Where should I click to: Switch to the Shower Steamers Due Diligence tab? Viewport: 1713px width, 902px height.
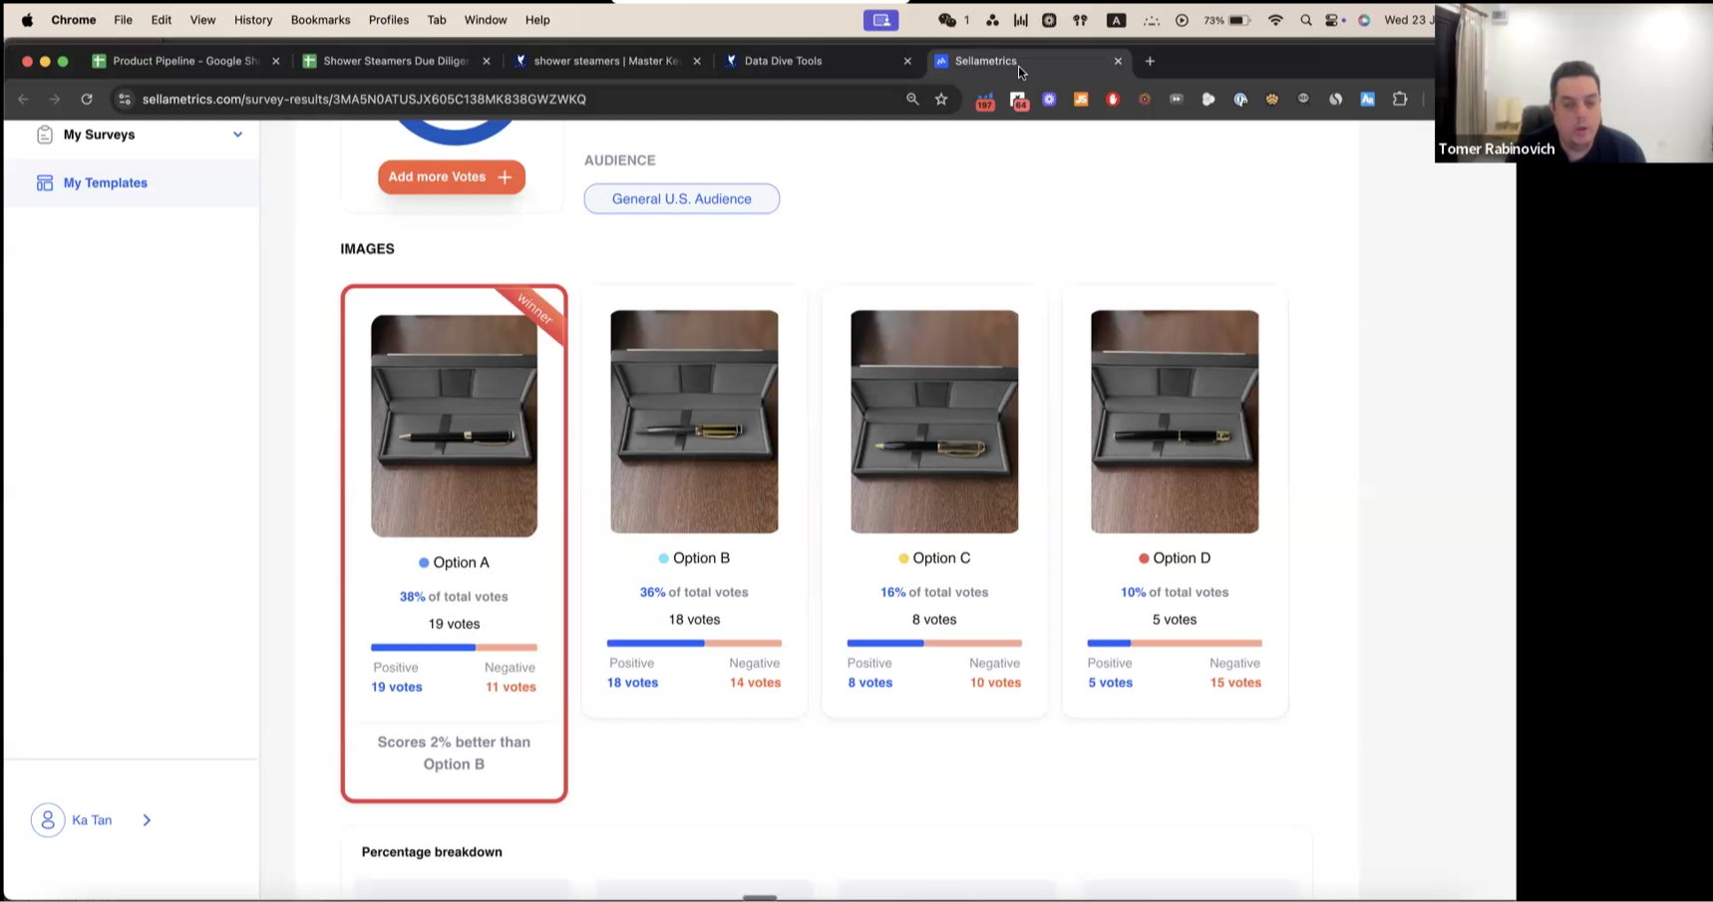(396, 61)
